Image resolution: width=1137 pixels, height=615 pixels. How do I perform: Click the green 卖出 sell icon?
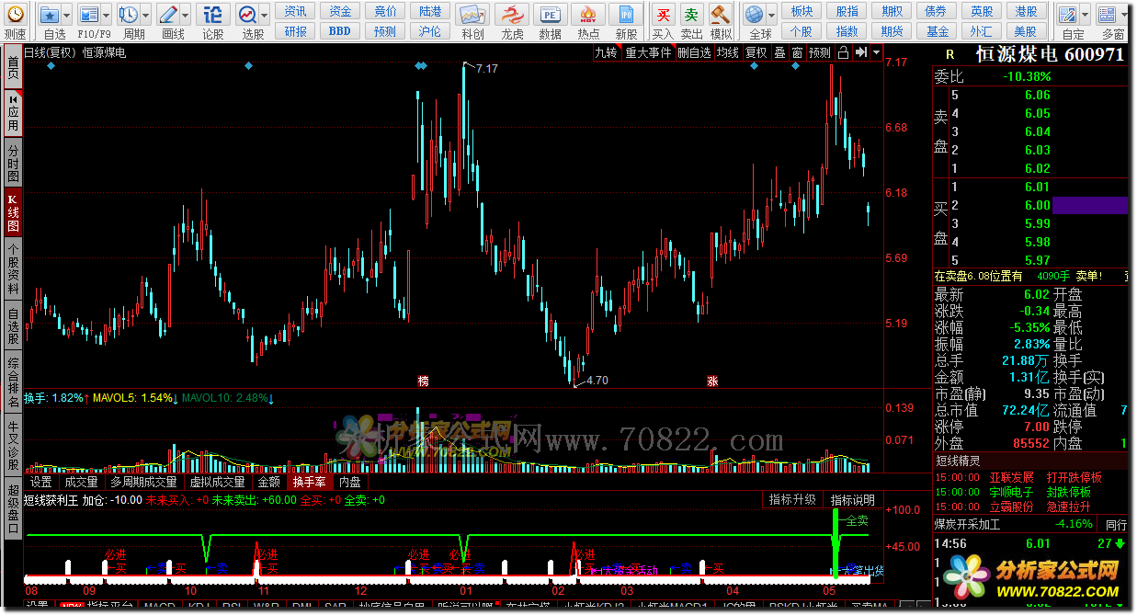[691, 15]
